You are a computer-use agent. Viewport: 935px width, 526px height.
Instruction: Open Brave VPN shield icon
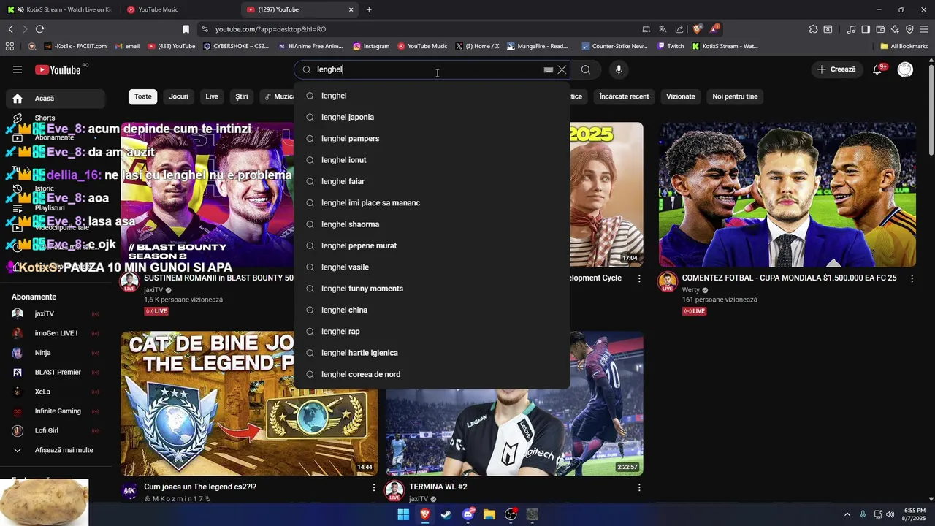909,29
